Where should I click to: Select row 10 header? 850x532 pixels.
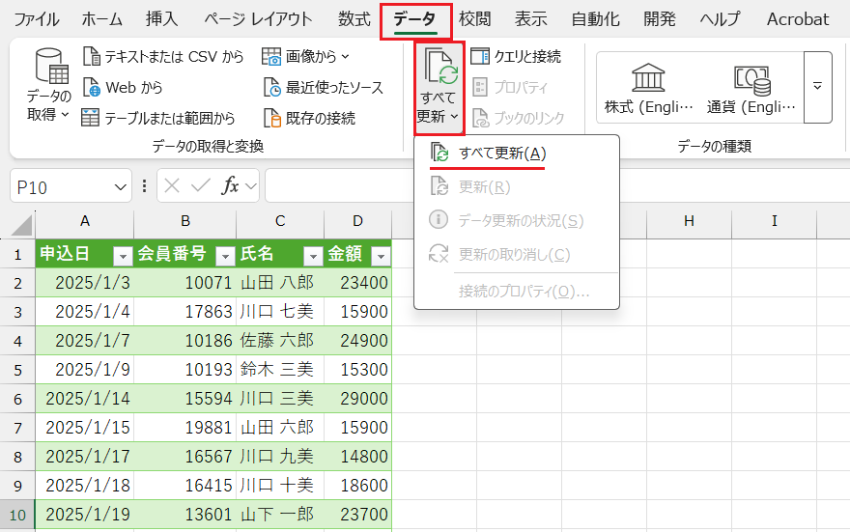pos(18,515)
